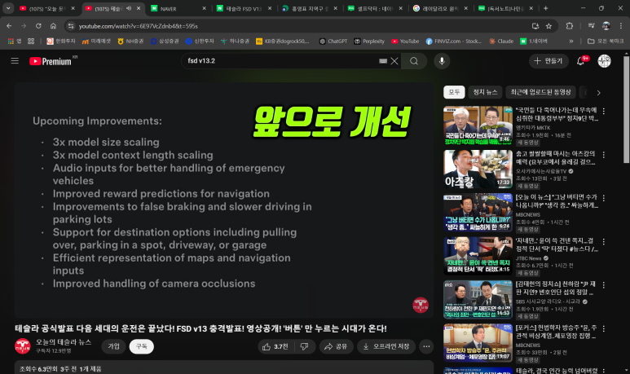The height and width of the screenshot is (374, 630).
Task: Open 자네만 윤이 recommended video title
Action: (x=557, y=244)
